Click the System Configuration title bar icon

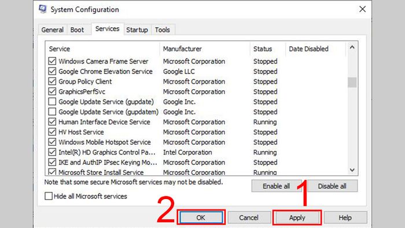pyautogui.click(x=43, y=9)
